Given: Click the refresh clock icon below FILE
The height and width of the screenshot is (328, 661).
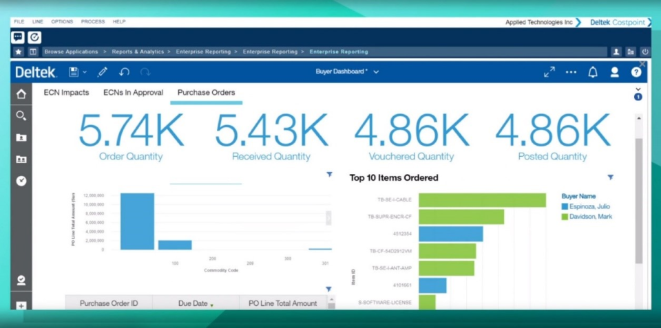Looking at the screenshot, I should [x=34, y=37].
